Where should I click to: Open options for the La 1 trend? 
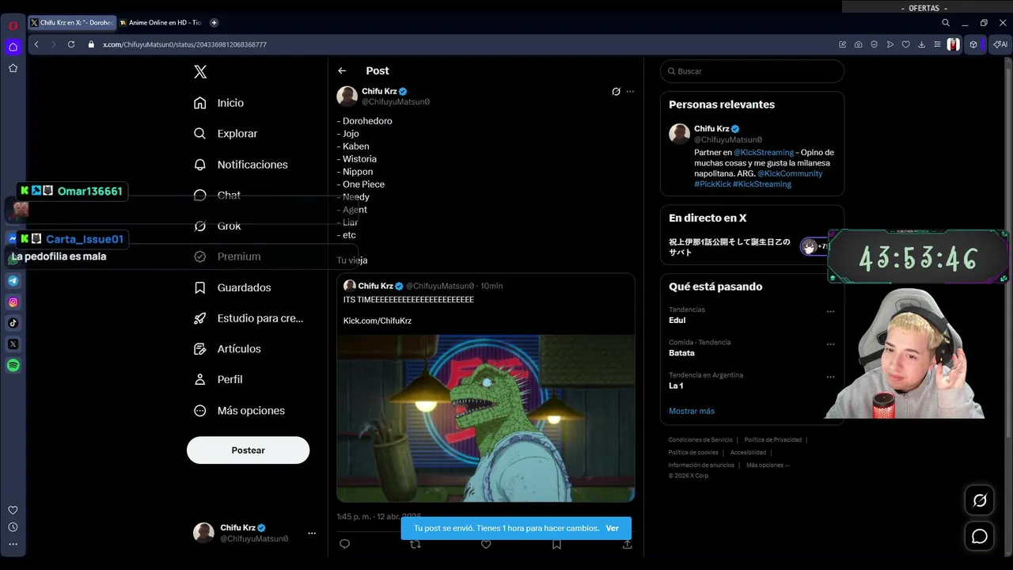[x=830, y=377]
